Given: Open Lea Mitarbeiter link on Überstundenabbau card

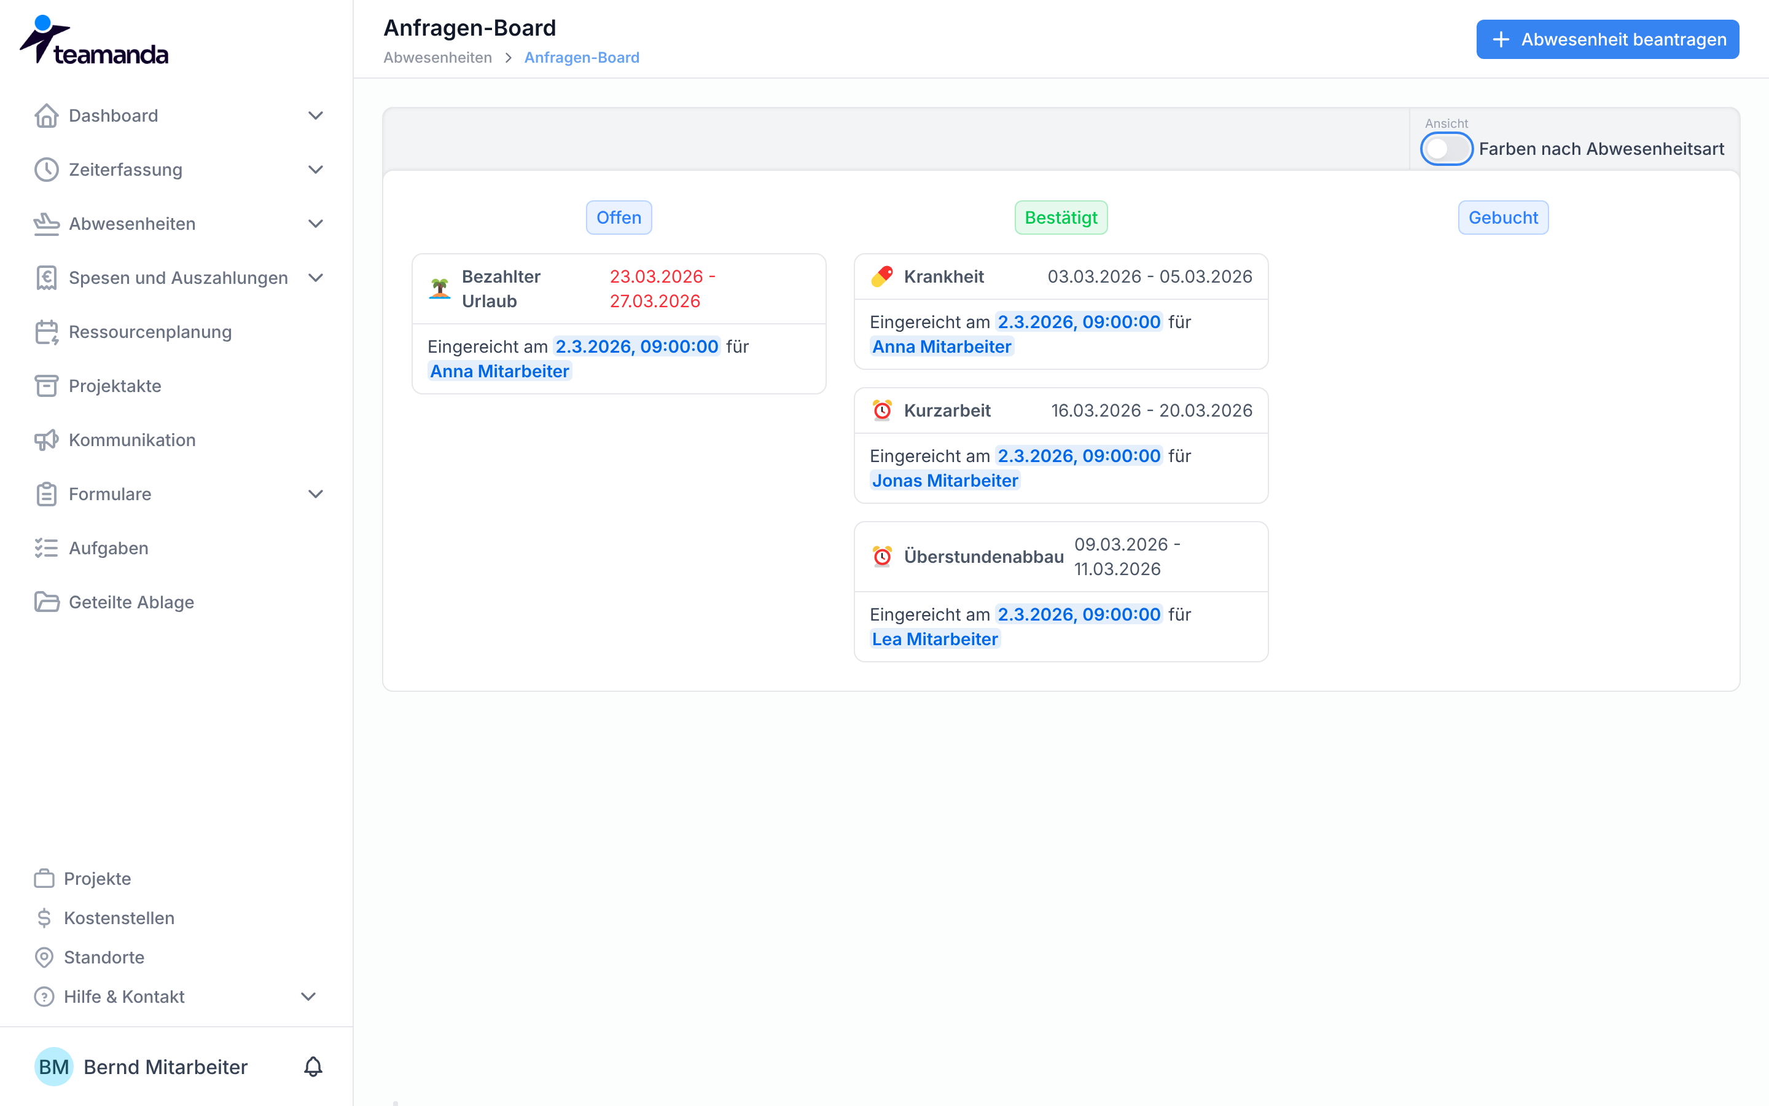Looking at the screenshot, I should 934,639.
